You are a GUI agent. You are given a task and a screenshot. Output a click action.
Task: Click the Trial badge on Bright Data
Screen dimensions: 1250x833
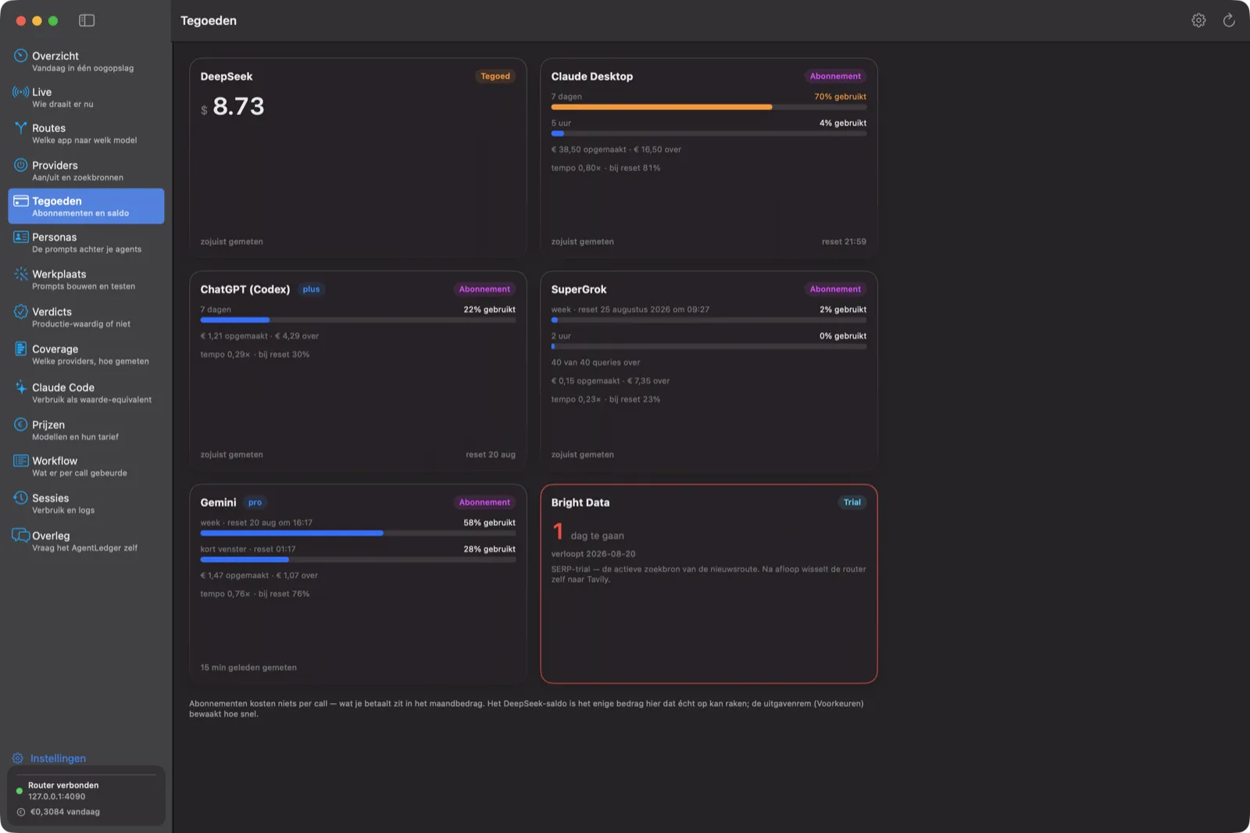[852, 502]
